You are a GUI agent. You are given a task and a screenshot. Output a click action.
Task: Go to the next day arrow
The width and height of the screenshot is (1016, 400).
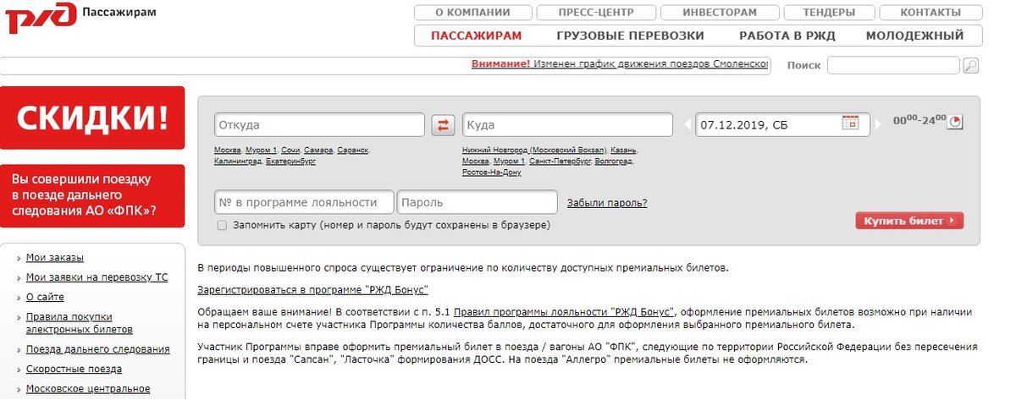point(880,125)
